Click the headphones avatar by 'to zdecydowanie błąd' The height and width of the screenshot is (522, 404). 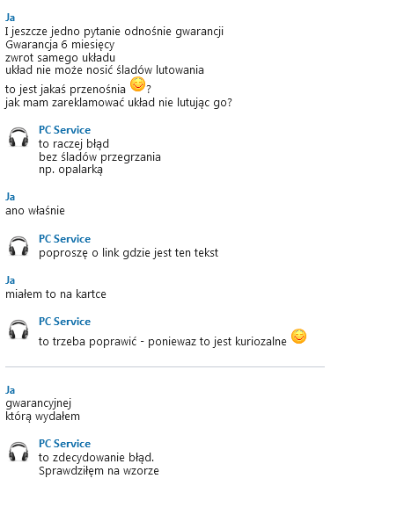(18, 452)
